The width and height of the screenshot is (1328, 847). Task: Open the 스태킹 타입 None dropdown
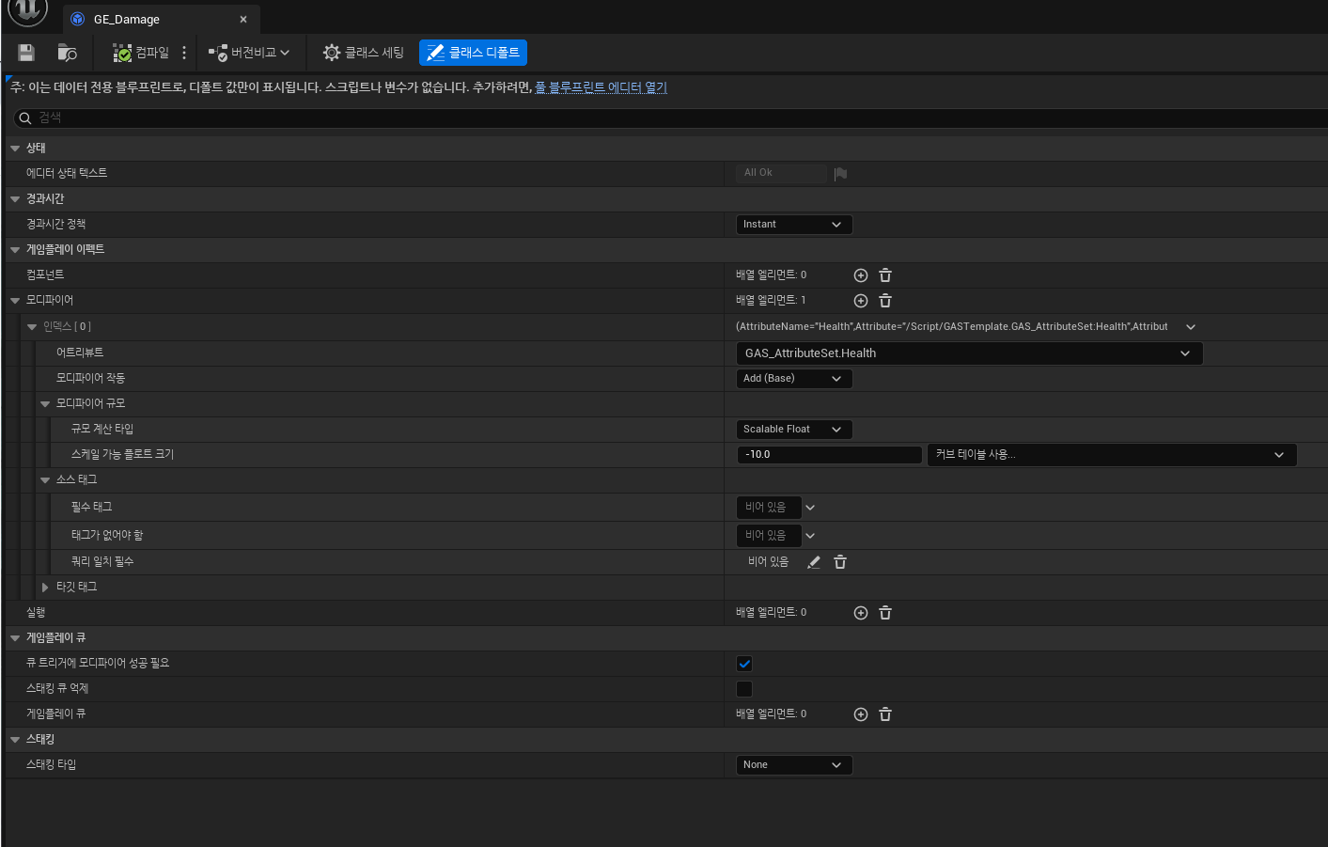794,765
